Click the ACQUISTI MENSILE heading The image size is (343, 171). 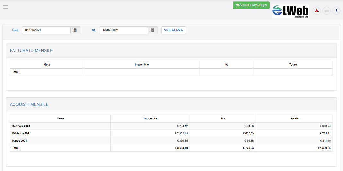(x=29, y=104)
